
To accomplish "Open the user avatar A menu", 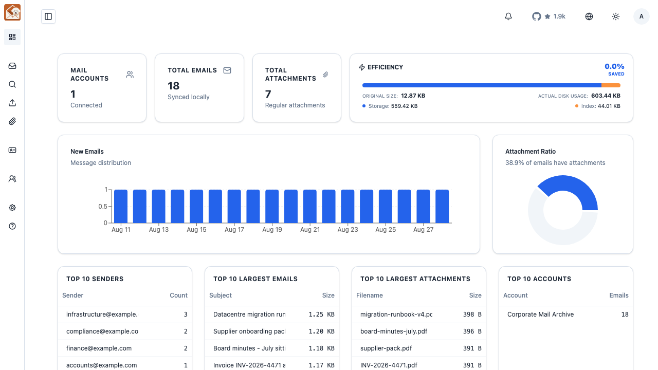I will pos(642,16).
